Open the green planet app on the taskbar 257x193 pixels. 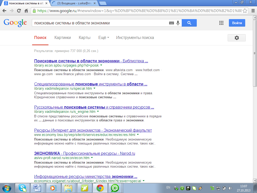(84, 188)
